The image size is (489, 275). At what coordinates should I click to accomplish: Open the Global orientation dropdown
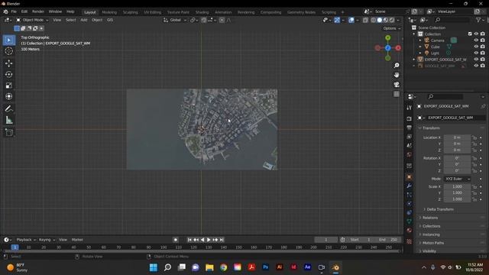(x=175, y=20)
